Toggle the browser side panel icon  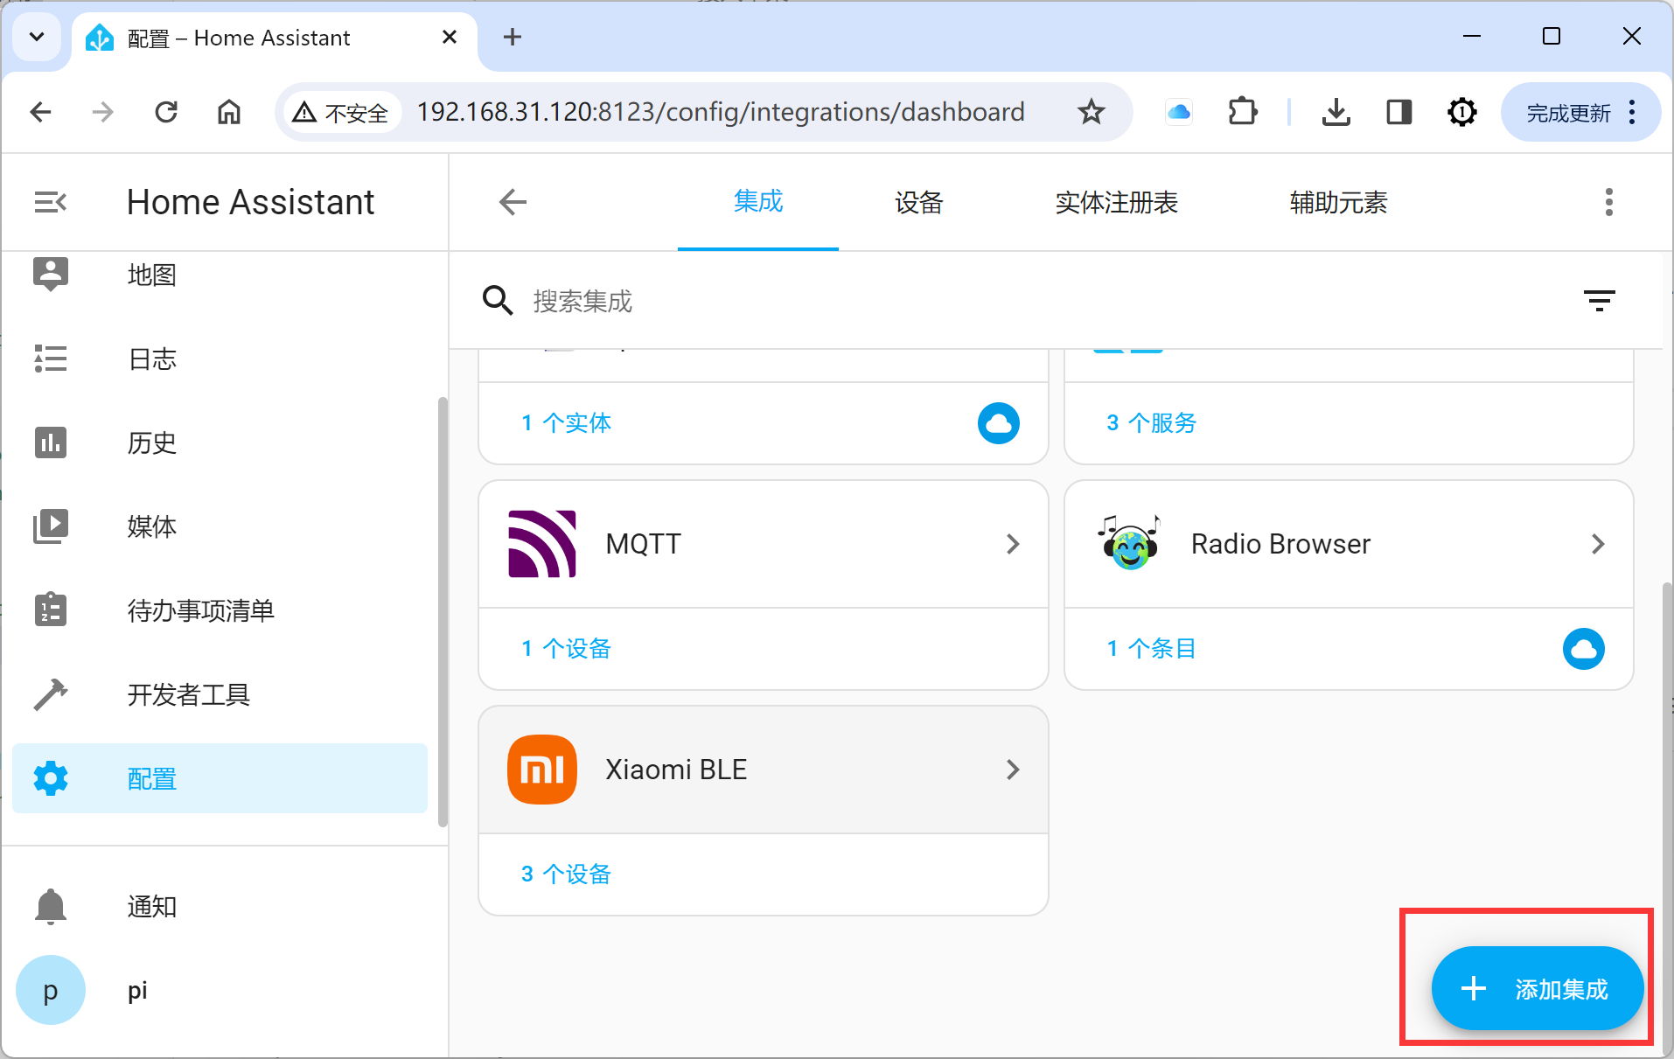click(x=1399, y=112)
